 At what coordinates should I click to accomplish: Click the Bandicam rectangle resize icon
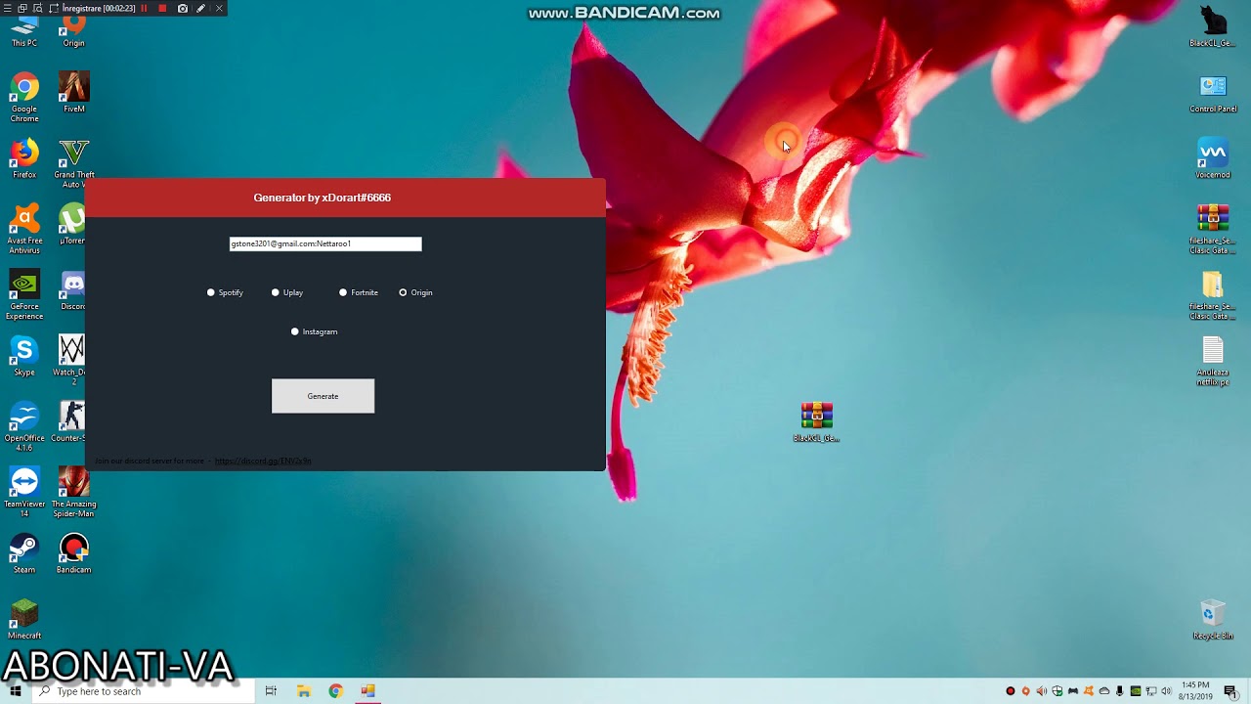(54, 8)
